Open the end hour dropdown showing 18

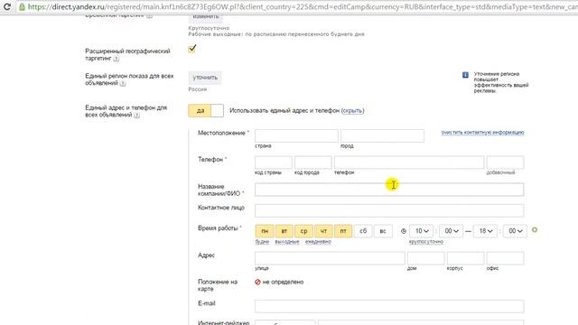486,231
